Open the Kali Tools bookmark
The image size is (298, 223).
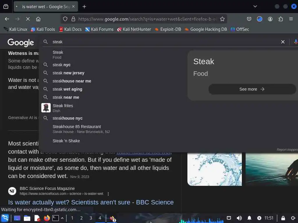click(x=43, y=29)
